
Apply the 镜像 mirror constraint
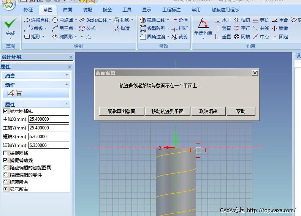coord(280,28)
